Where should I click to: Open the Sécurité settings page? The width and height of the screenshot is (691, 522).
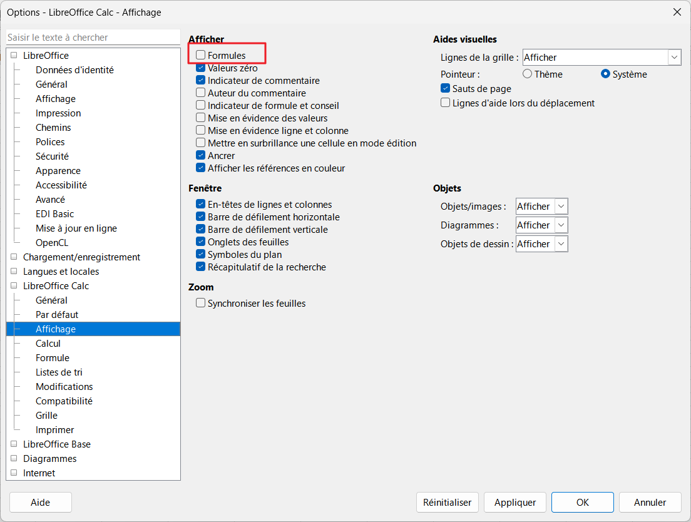[52, 156]
